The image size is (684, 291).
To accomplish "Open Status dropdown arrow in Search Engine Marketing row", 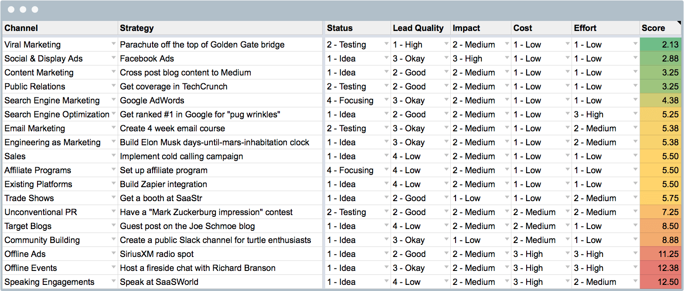I will [386, 99].
